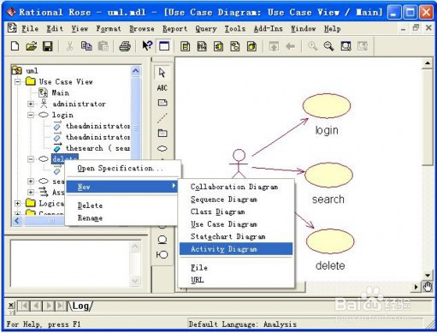The width and height of the screenshot is (437, 333).
Task: Open the Add-Ins menu
Action: [x=268, y=29]
